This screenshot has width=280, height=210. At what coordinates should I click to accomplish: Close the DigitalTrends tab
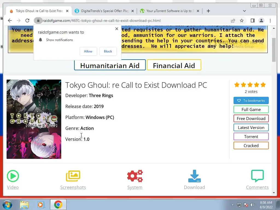point(133,11)
